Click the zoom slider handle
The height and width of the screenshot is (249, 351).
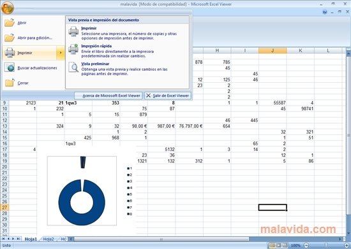click(x=326, y=245)
